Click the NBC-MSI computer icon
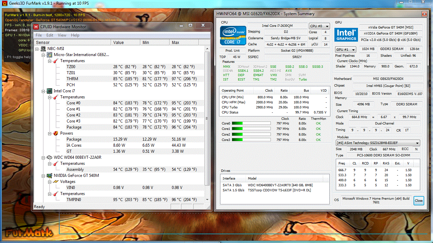Viewport: 433px width, 243px height. (x=44, y=49)
